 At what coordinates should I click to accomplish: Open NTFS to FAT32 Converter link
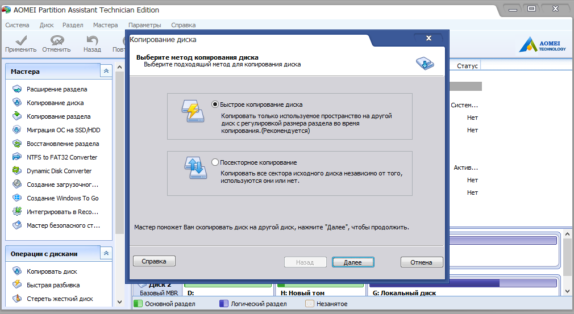click(x=62, y=157)
